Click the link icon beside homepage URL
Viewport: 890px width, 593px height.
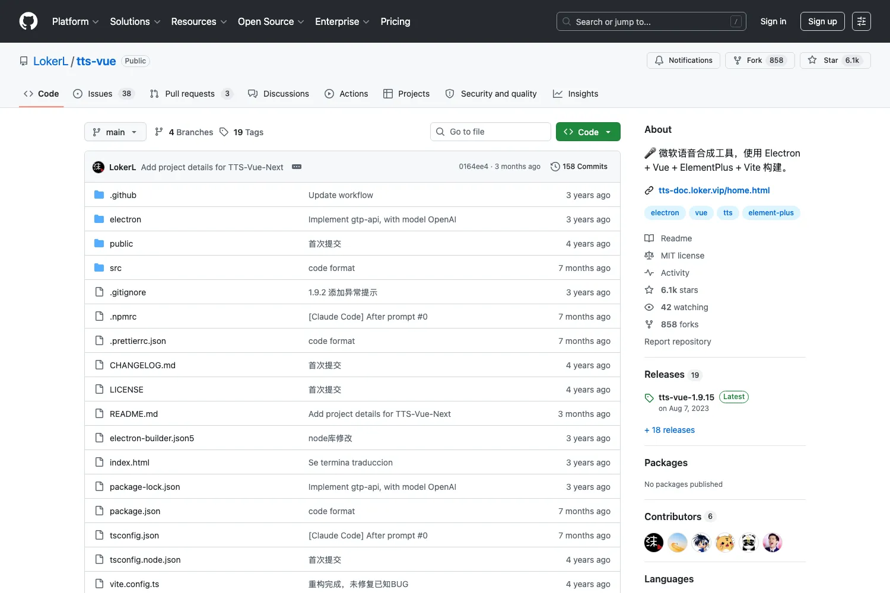coord(649,190)
